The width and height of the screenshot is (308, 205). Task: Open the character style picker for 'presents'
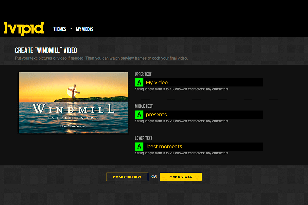(139, 114)
